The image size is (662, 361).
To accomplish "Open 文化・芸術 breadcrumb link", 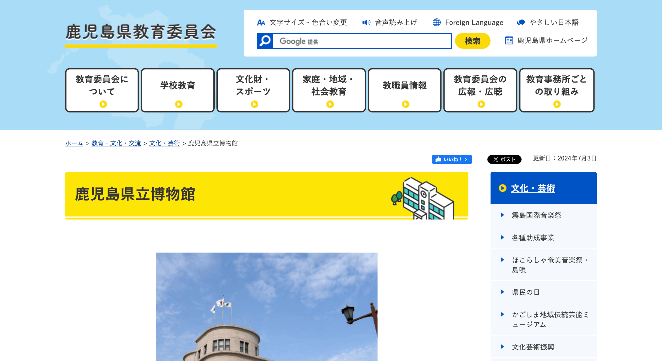I will [164, 143].
